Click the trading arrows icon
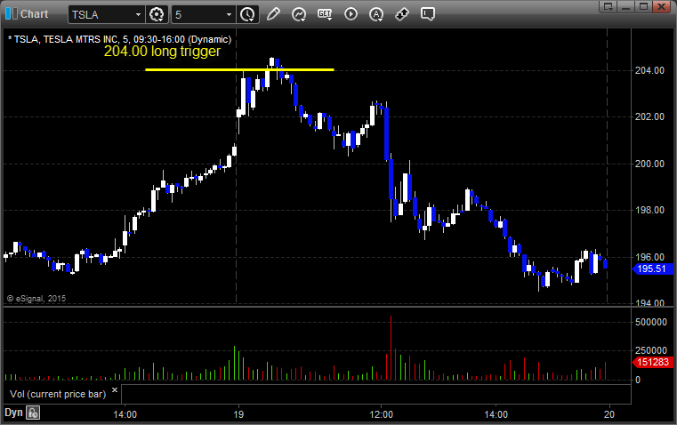Image resolution: width=677 pixels, height=425 pixels. (402, 14)
